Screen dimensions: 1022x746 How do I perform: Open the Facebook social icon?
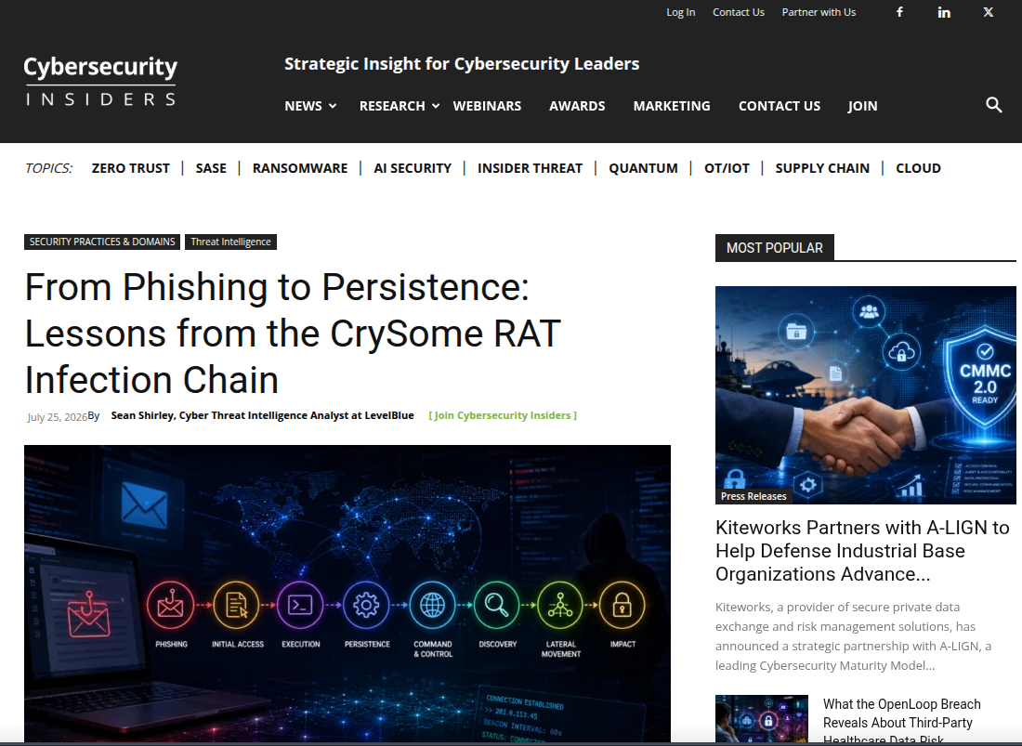[x=899, y=12]
